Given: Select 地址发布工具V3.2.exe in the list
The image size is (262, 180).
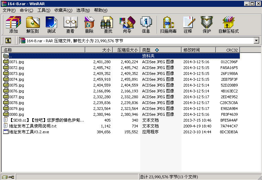Looking at the screenshot, I should (x=29, y=132).
